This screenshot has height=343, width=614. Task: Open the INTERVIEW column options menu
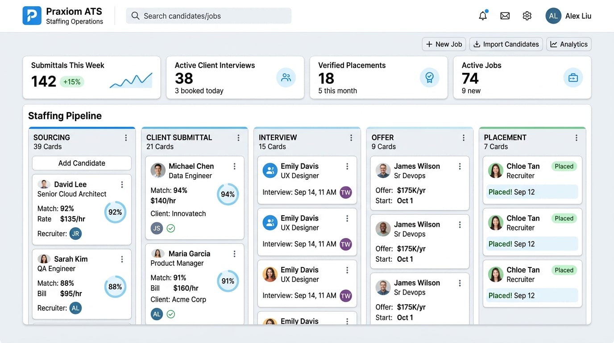coord(351,138)
